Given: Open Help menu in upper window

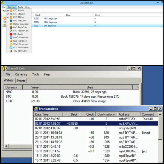Looking at the screenshot, I should (27, 7).
